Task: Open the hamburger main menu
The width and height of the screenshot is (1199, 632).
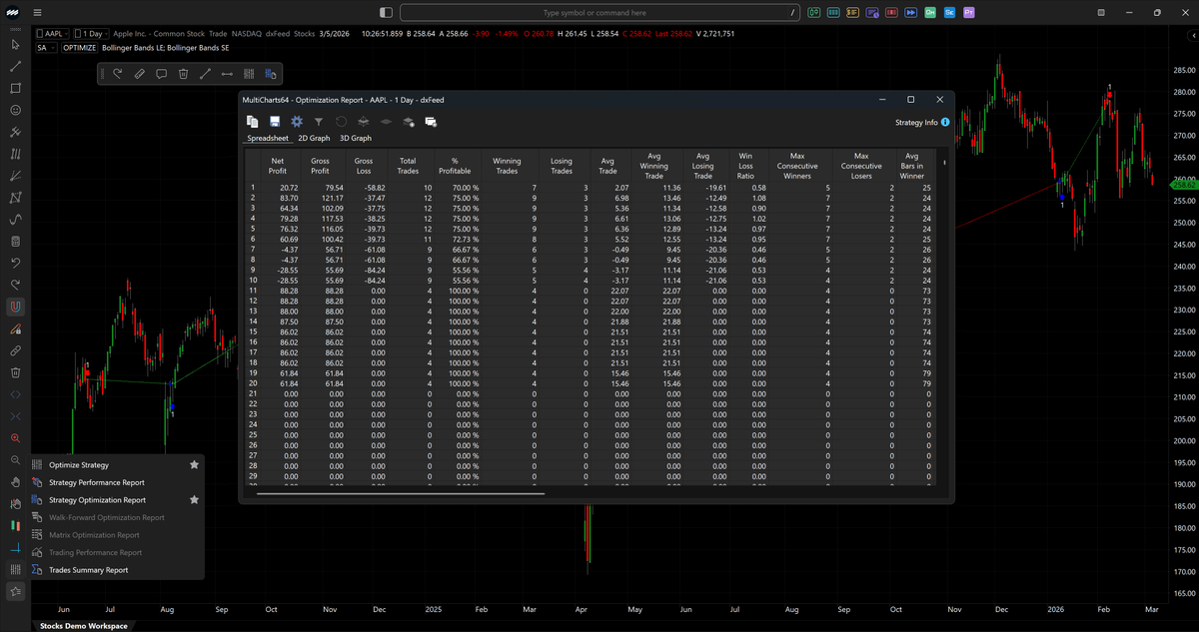Action: tap(37, 13)
